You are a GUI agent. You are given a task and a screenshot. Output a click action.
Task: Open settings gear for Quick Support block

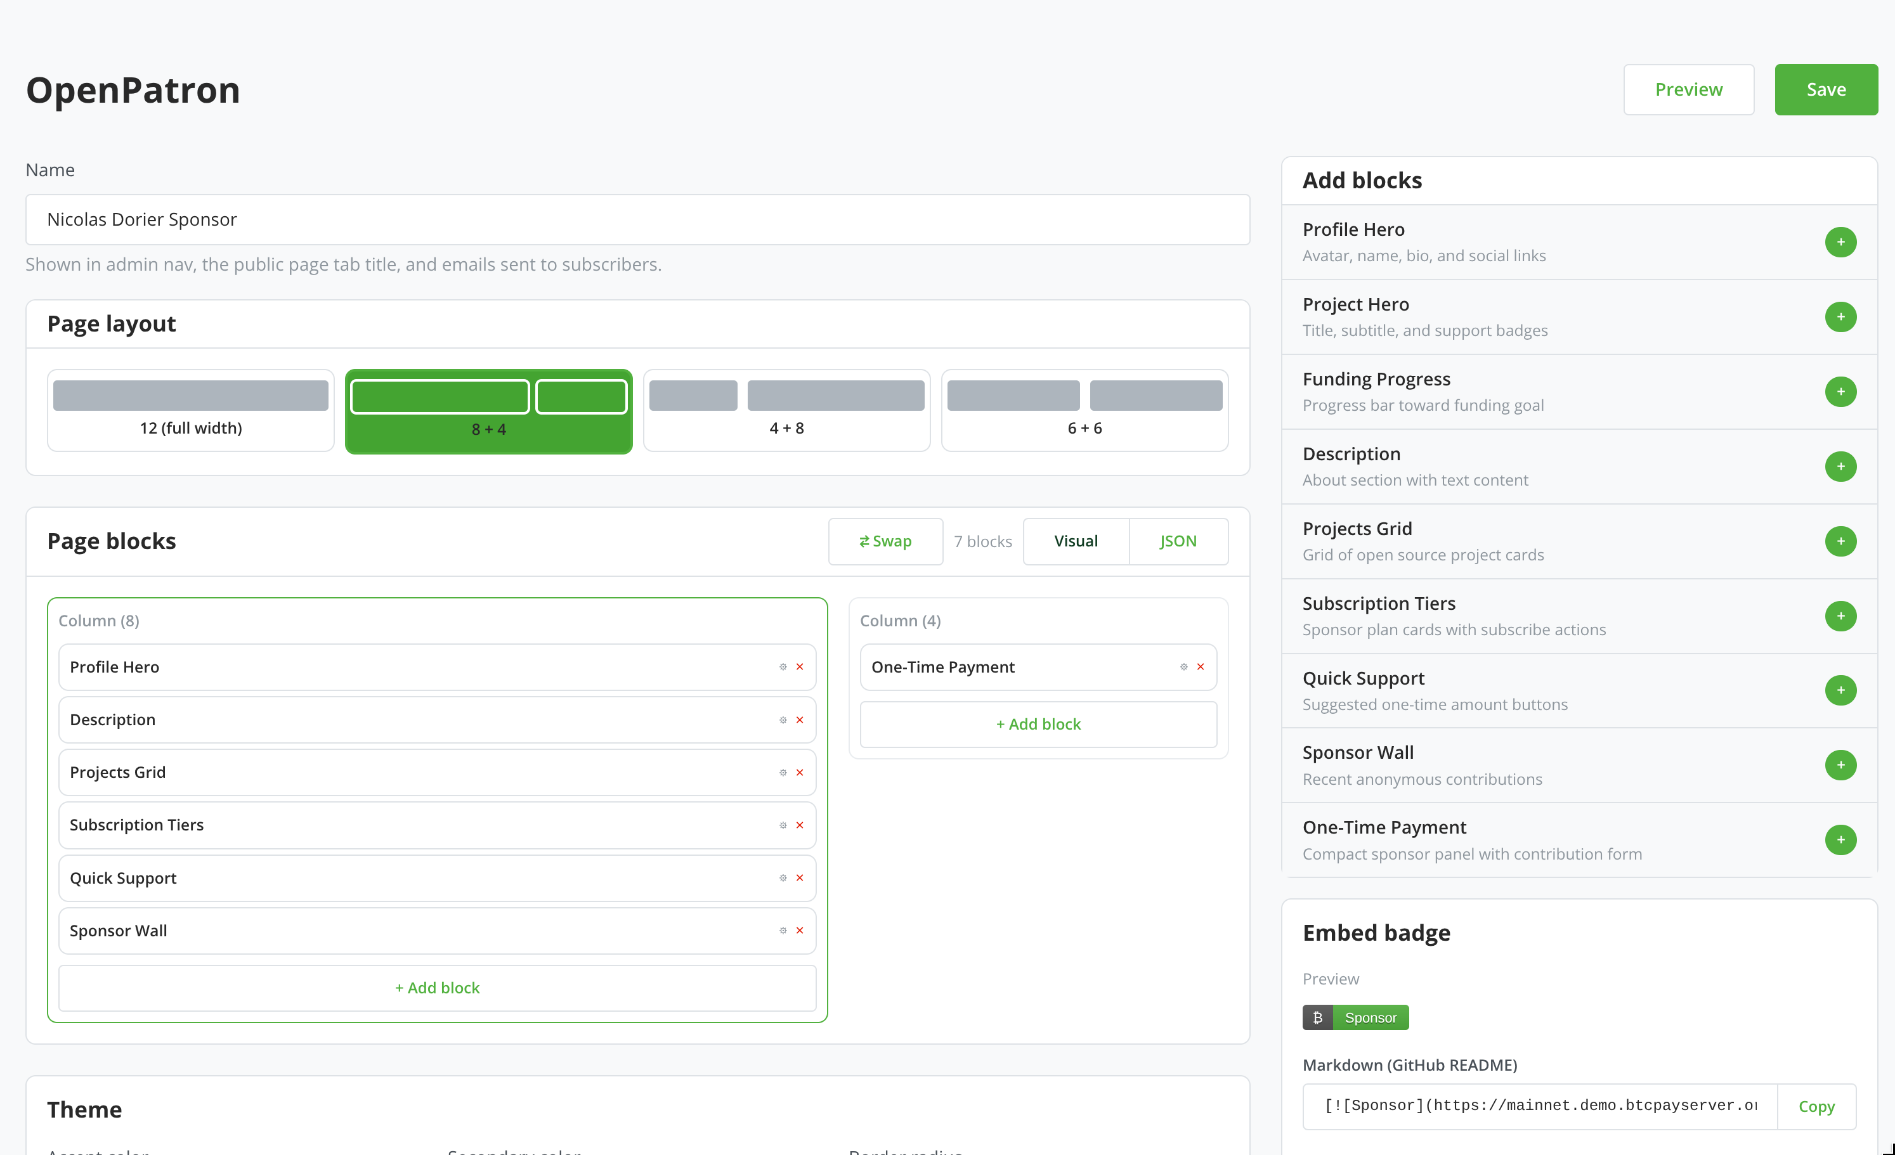pos(783,877)
